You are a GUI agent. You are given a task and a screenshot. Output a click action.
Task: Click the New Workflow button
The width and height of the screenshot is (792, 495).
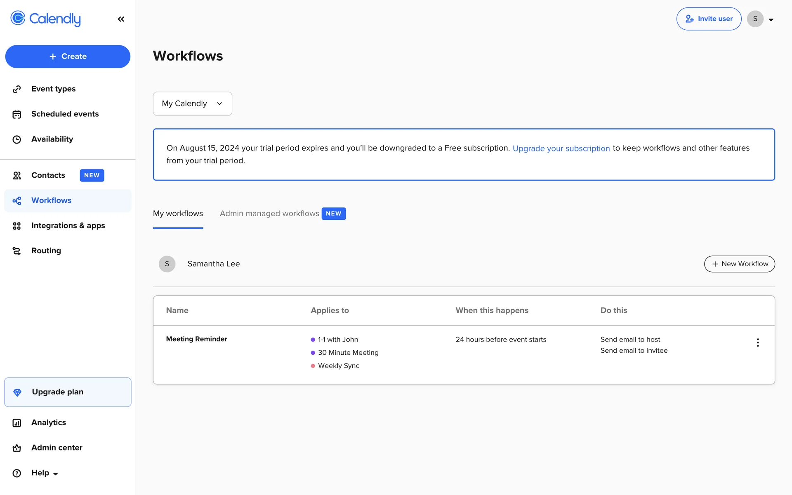tap(739, 264)
